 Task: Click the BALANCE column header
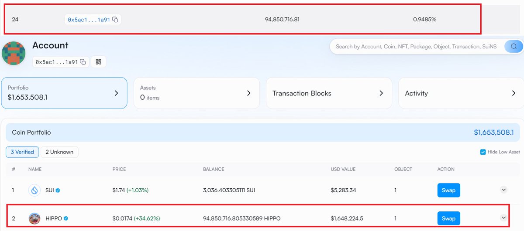coord(214,169)
